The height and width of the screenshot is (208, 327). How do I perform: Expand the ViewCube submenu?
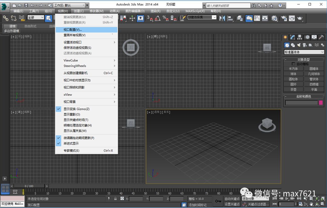87,60
